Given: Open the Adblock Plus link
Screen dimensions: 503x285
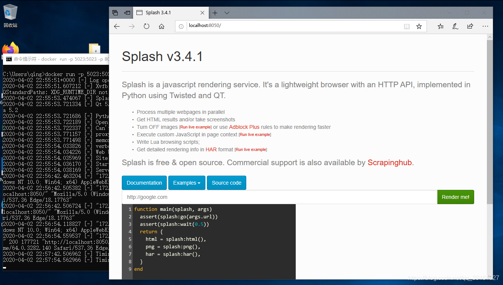Looking at the screenshot, I should click(x=244, y=127).
